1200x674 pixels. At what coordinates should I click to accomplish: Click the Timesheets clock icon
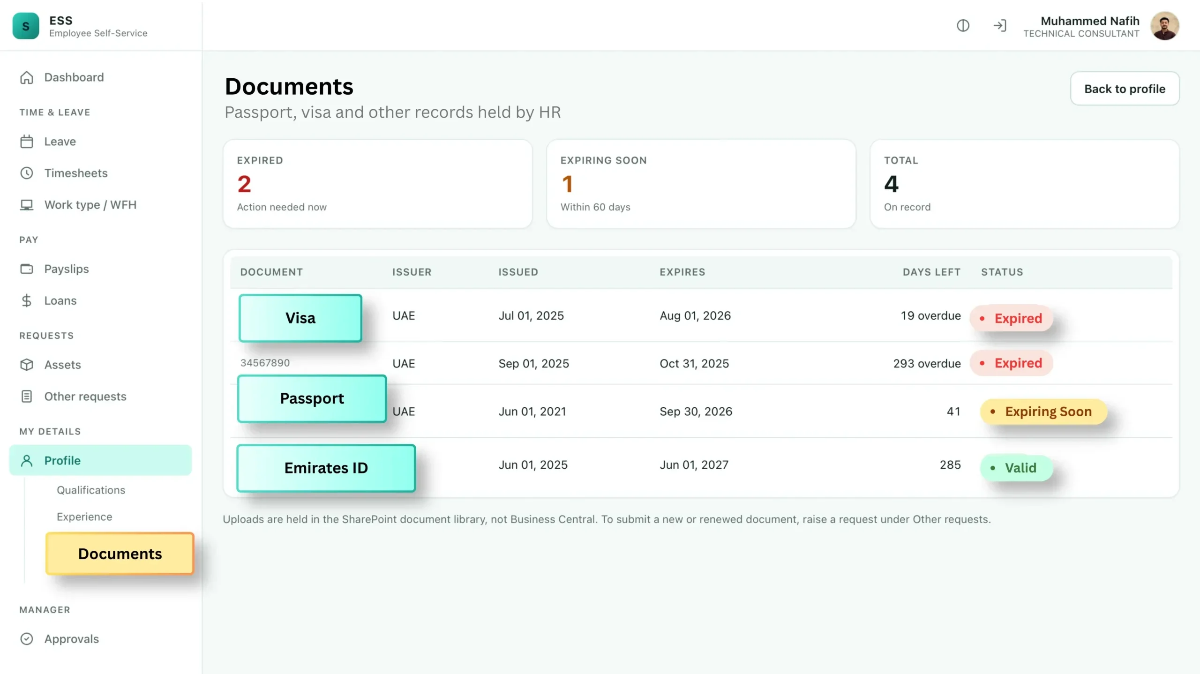tap(27, 173)
